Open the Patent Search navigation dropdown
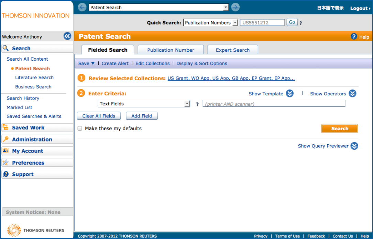The image size is (373, 239). coord(158,8)
